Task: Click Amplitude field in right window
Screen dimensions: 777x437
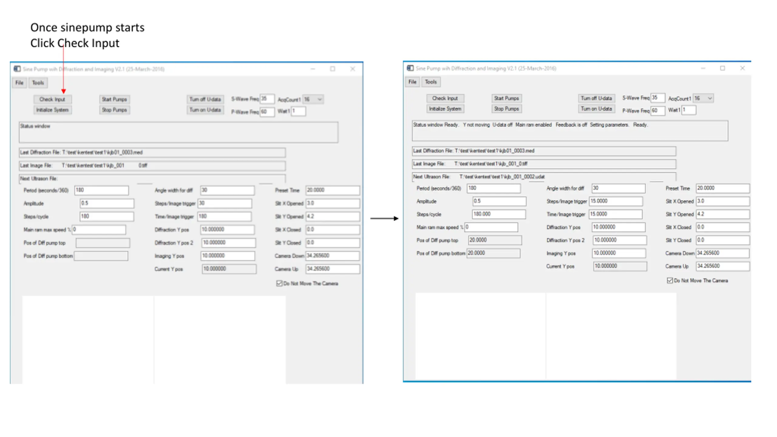Action: [x=499, y=201]
